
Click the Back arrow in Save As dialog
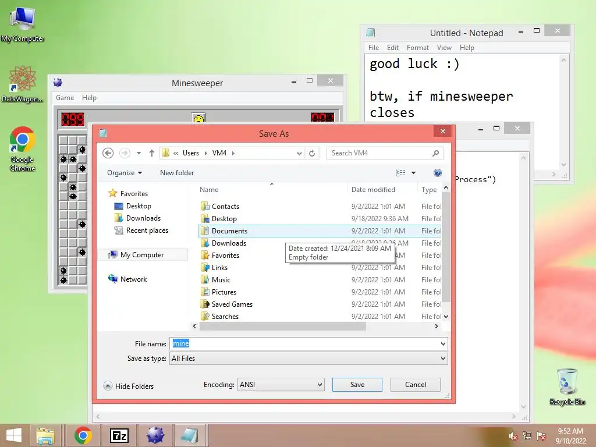pos(108,153)
